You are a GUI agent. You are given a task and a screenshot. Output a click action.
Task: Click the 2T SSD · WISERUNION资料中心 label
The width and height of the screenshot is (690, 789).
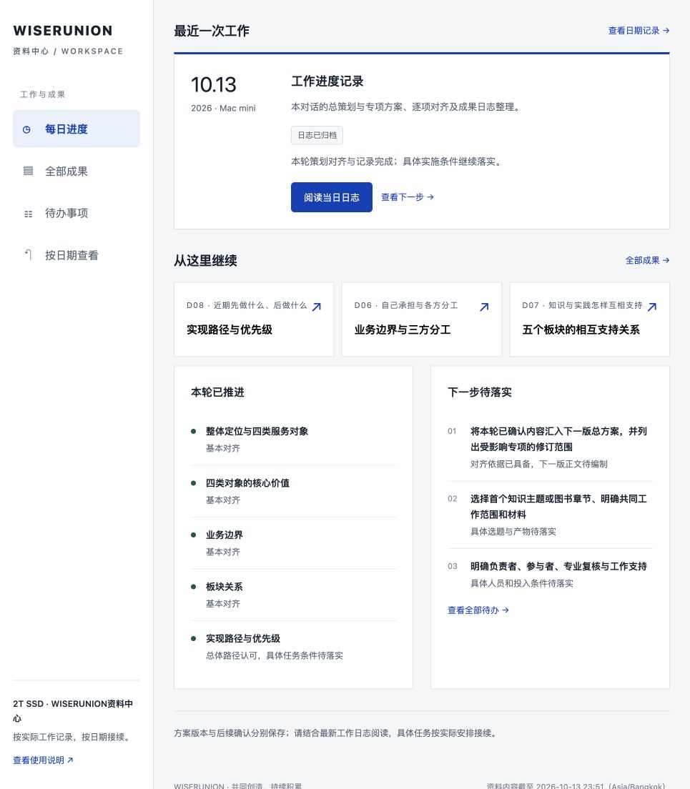tap(73, 710)
